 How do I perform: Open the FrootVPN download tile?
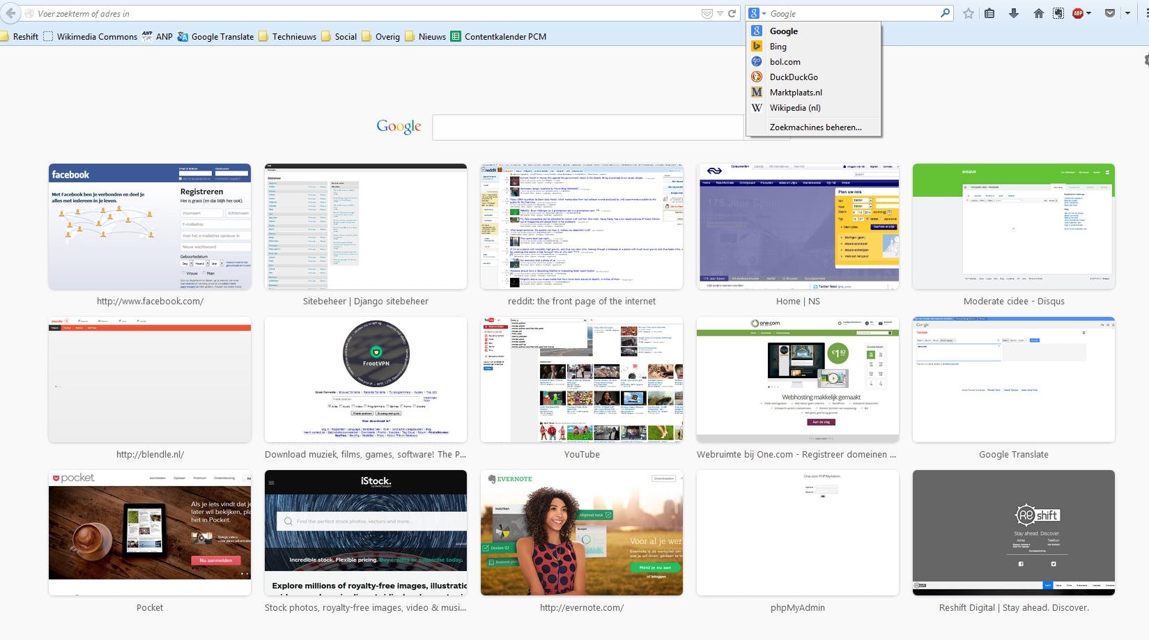[366, 380]
